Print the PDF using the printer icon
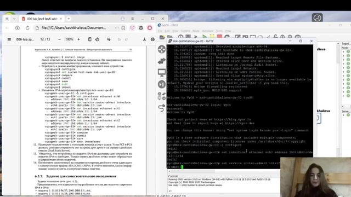351x197 pixels. [152, 39]
